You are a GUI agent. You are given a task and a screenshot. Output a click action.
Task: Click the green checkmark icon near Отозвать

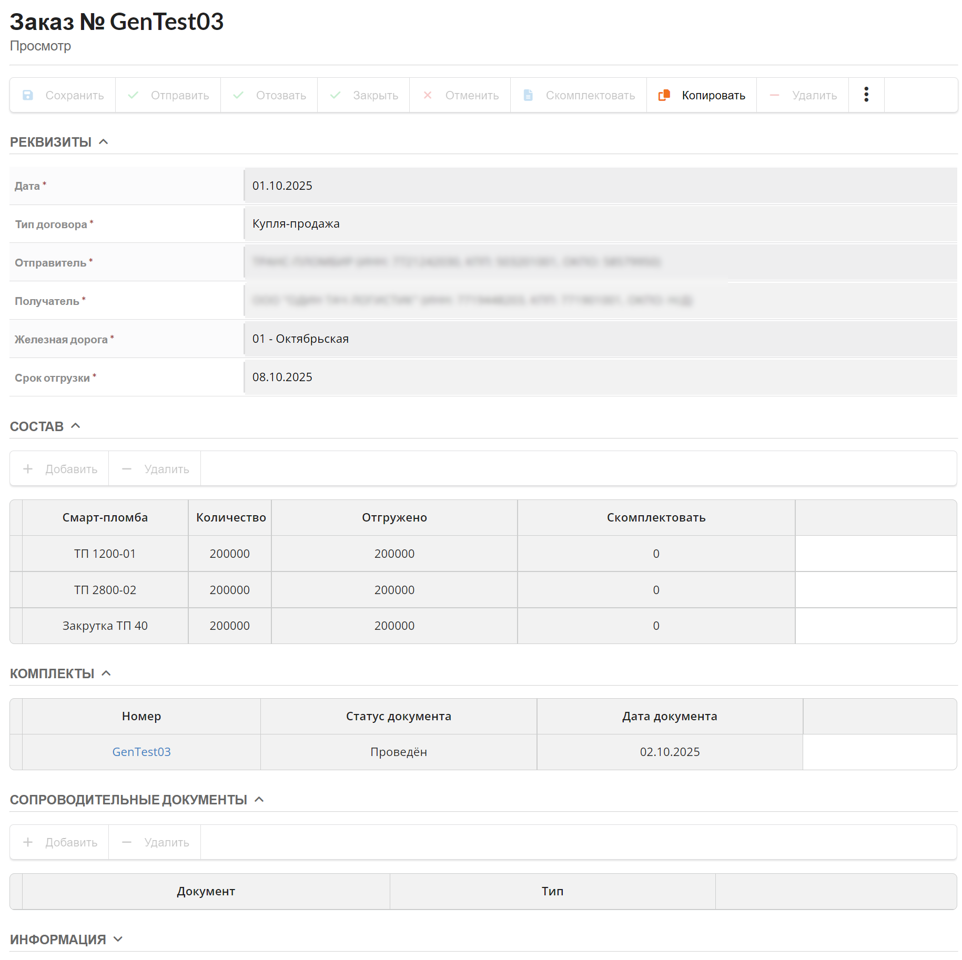click(238, 95)
